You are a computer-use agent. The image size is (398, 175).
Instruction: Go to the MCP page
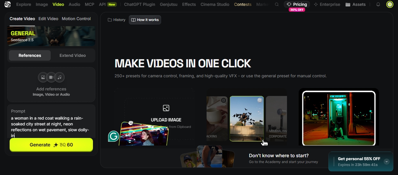coord(90,4)
